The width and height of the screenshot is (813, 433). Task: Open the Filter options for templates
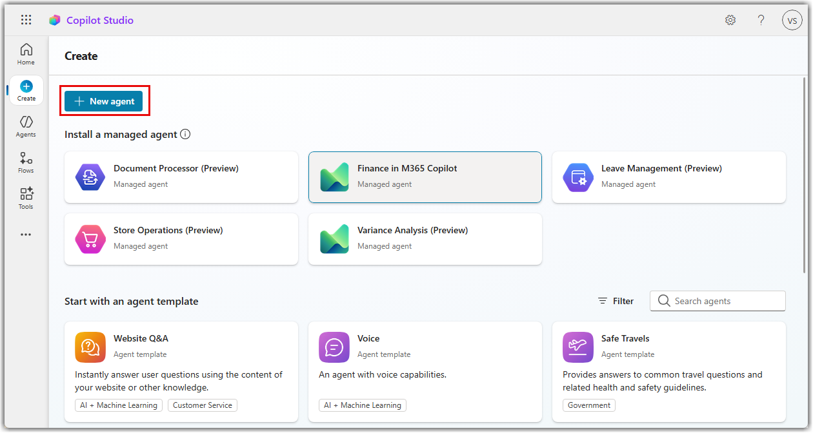[x=616, y=301]
